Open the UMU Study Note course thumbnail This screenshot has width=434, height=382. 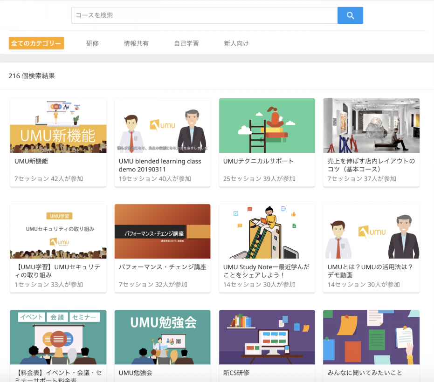pos(267,231)
